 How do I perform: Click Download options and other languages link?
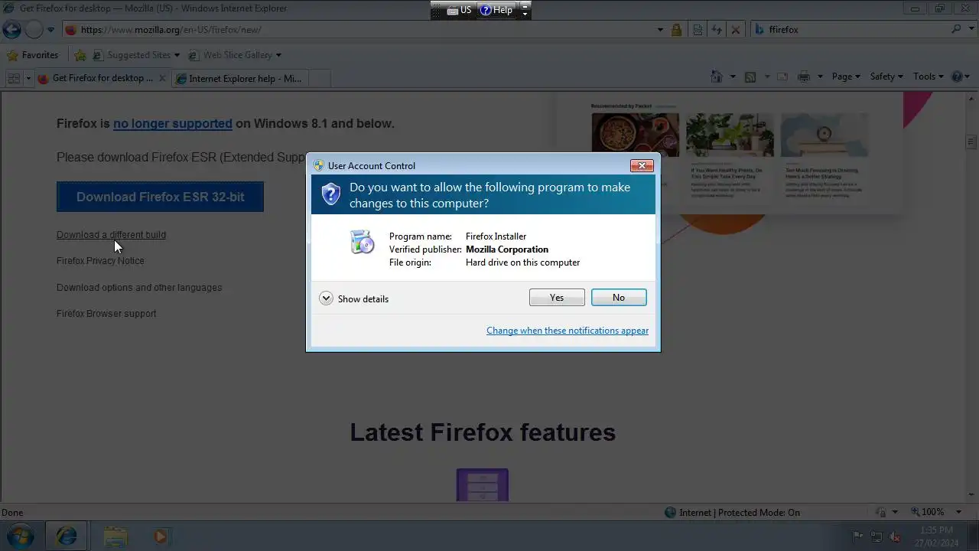(x=139, y=288)
